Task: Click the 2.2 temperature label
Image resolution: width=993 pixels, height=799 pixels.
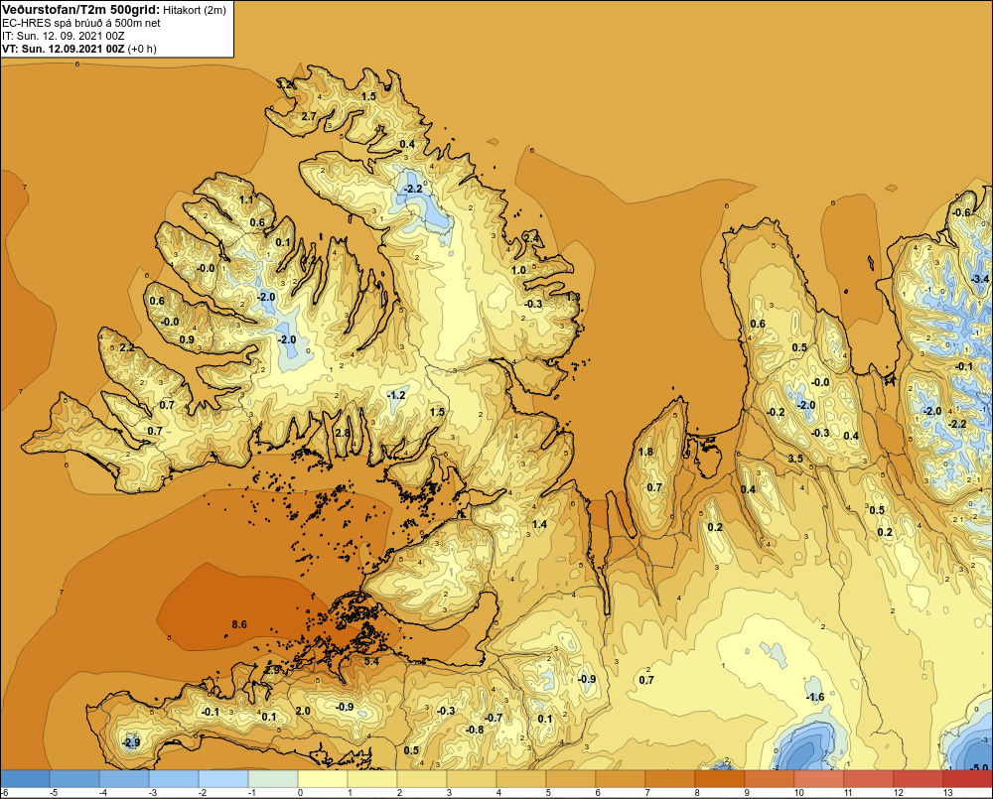Action: tap(126, 347)
